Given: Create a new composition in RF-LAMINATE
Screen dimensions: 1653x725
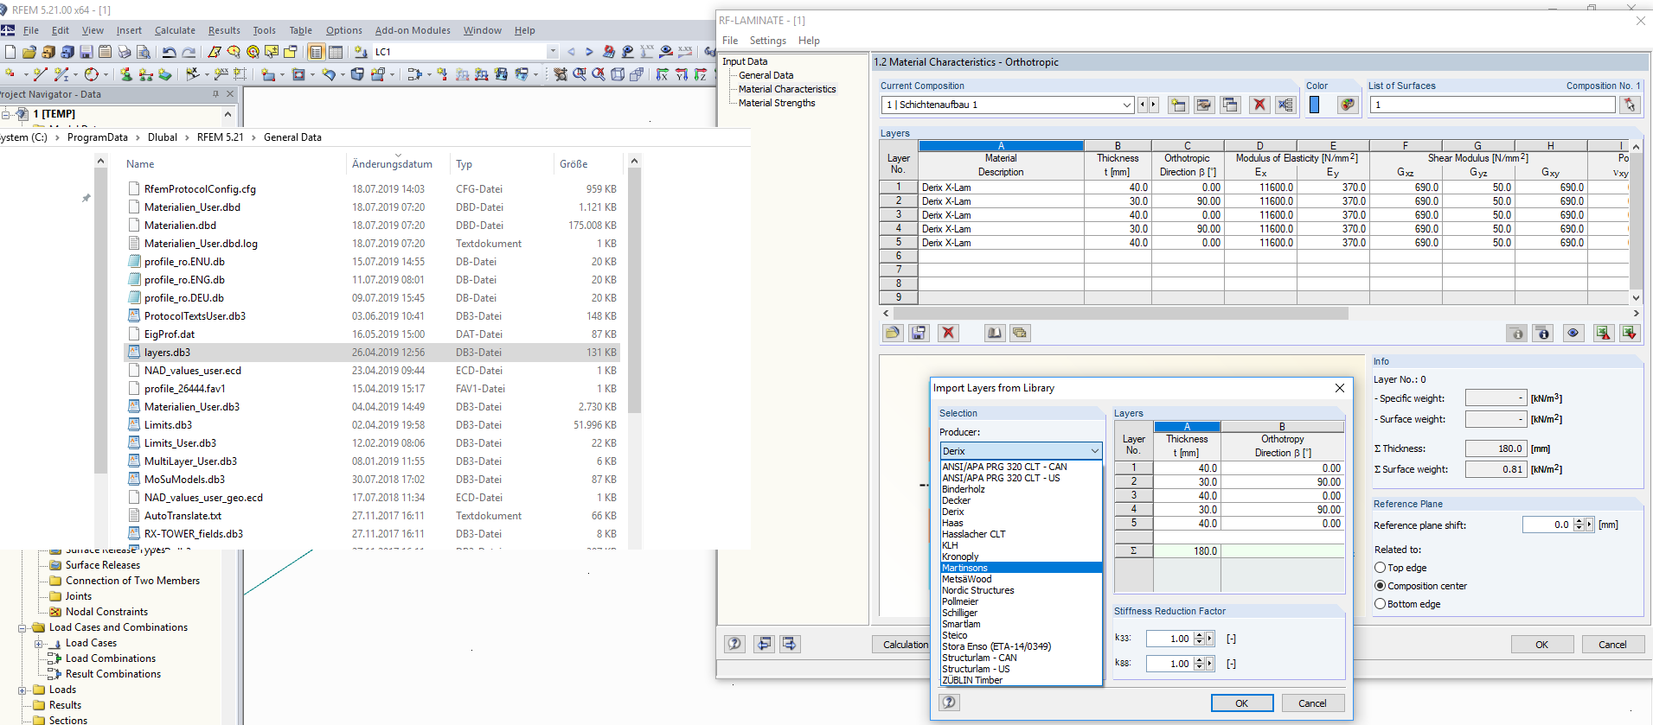Looking at the screenshot, I should pyautogui.click(x=1178, y=105).
